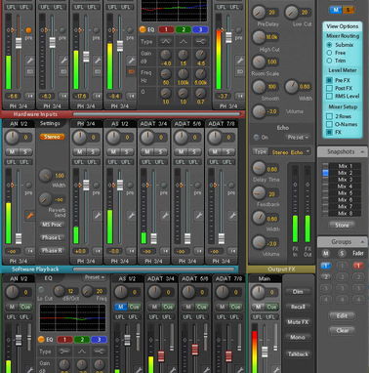The image size is (369, 373).
Task: Open wrench settings on Software Playback ADAT 7/8
Action: coord(232,215)
